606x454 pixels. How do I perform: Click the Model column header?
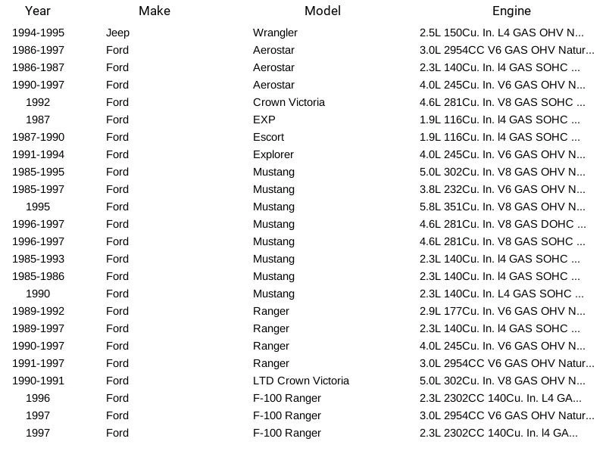click(323, 11)
